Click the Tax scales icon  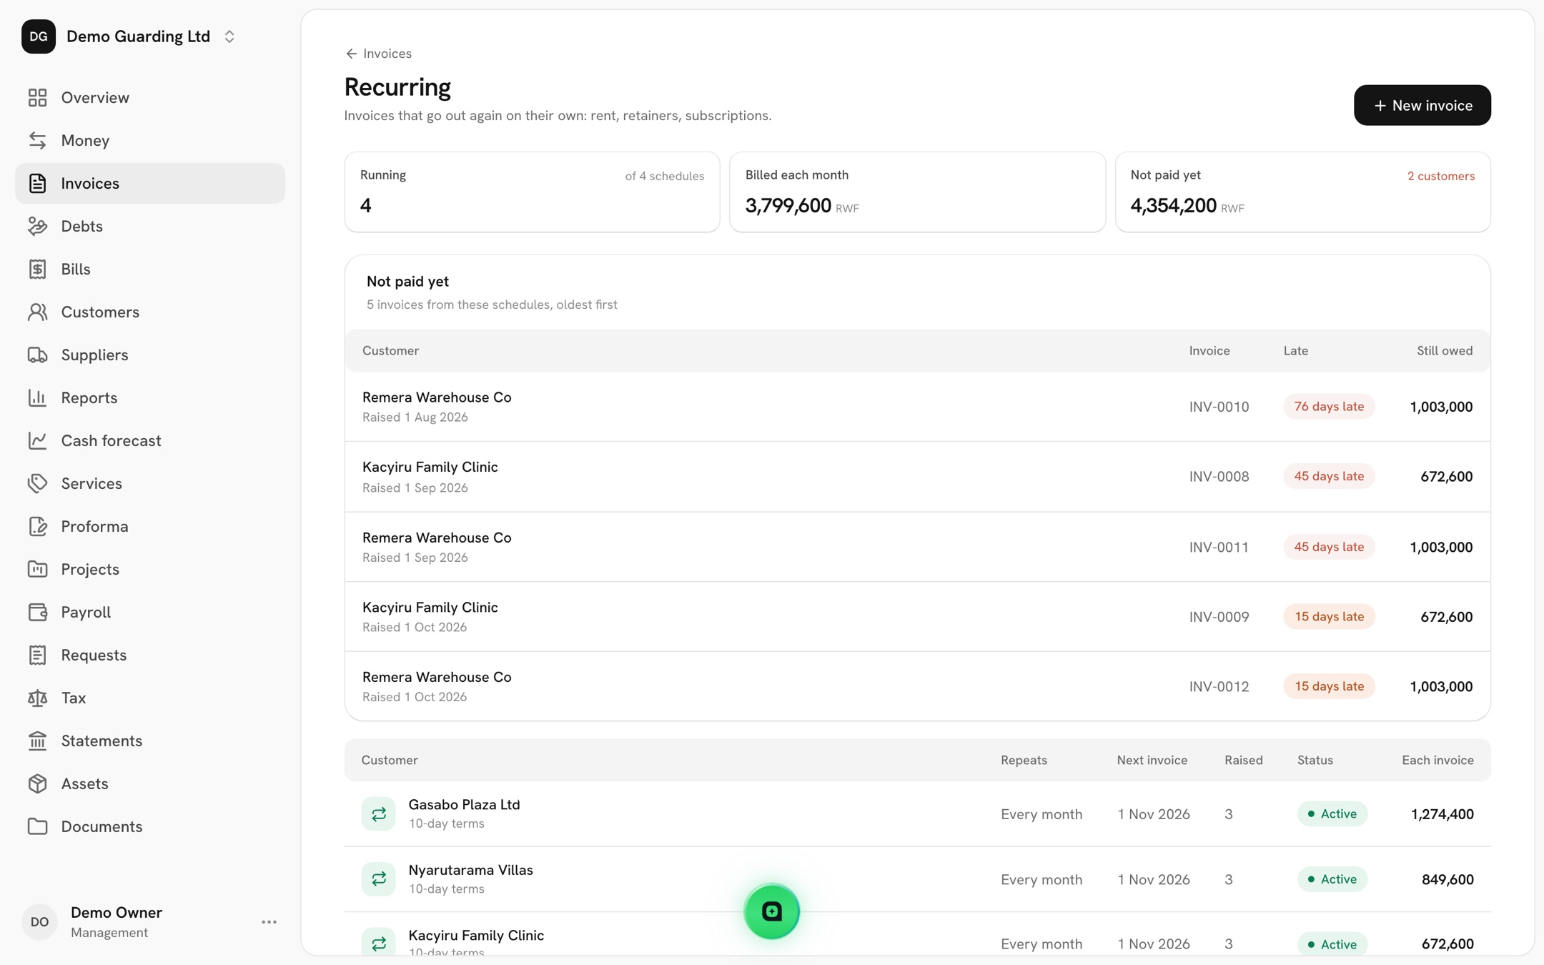coord(37,698)
